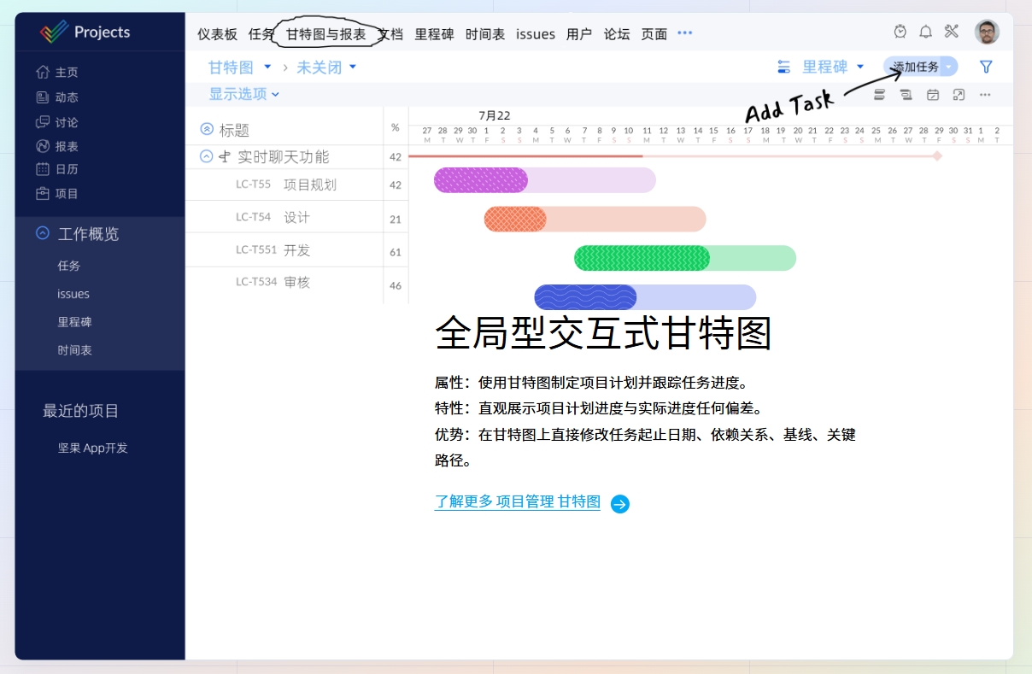Switch to the 时间表 top tab
The image size is (1032, 674).
click(x=484, y=34)
